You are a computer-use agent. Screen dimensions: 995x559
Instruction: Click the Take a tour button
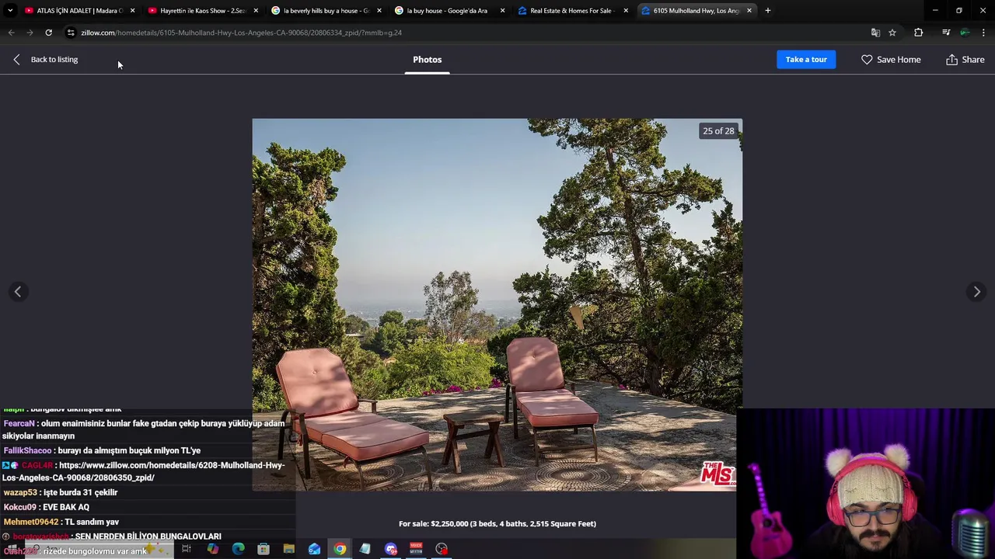[x=806, y=59]
